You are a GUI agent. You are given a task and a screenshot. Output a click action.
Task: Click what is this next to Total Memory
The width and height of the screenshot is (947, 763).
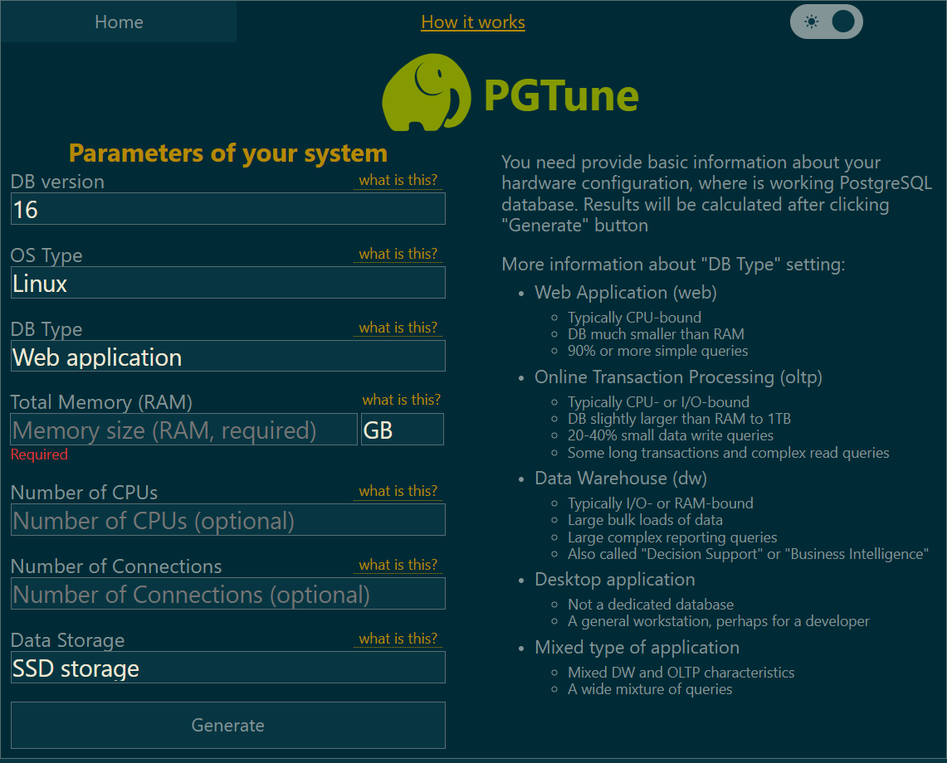402,399
